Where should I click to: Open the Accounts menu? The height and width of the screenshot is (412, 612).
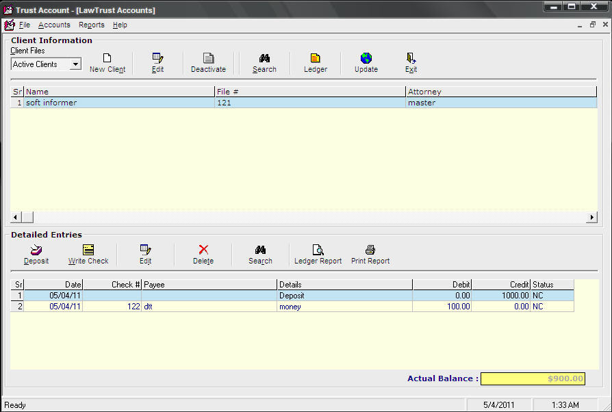pos(54,25)
